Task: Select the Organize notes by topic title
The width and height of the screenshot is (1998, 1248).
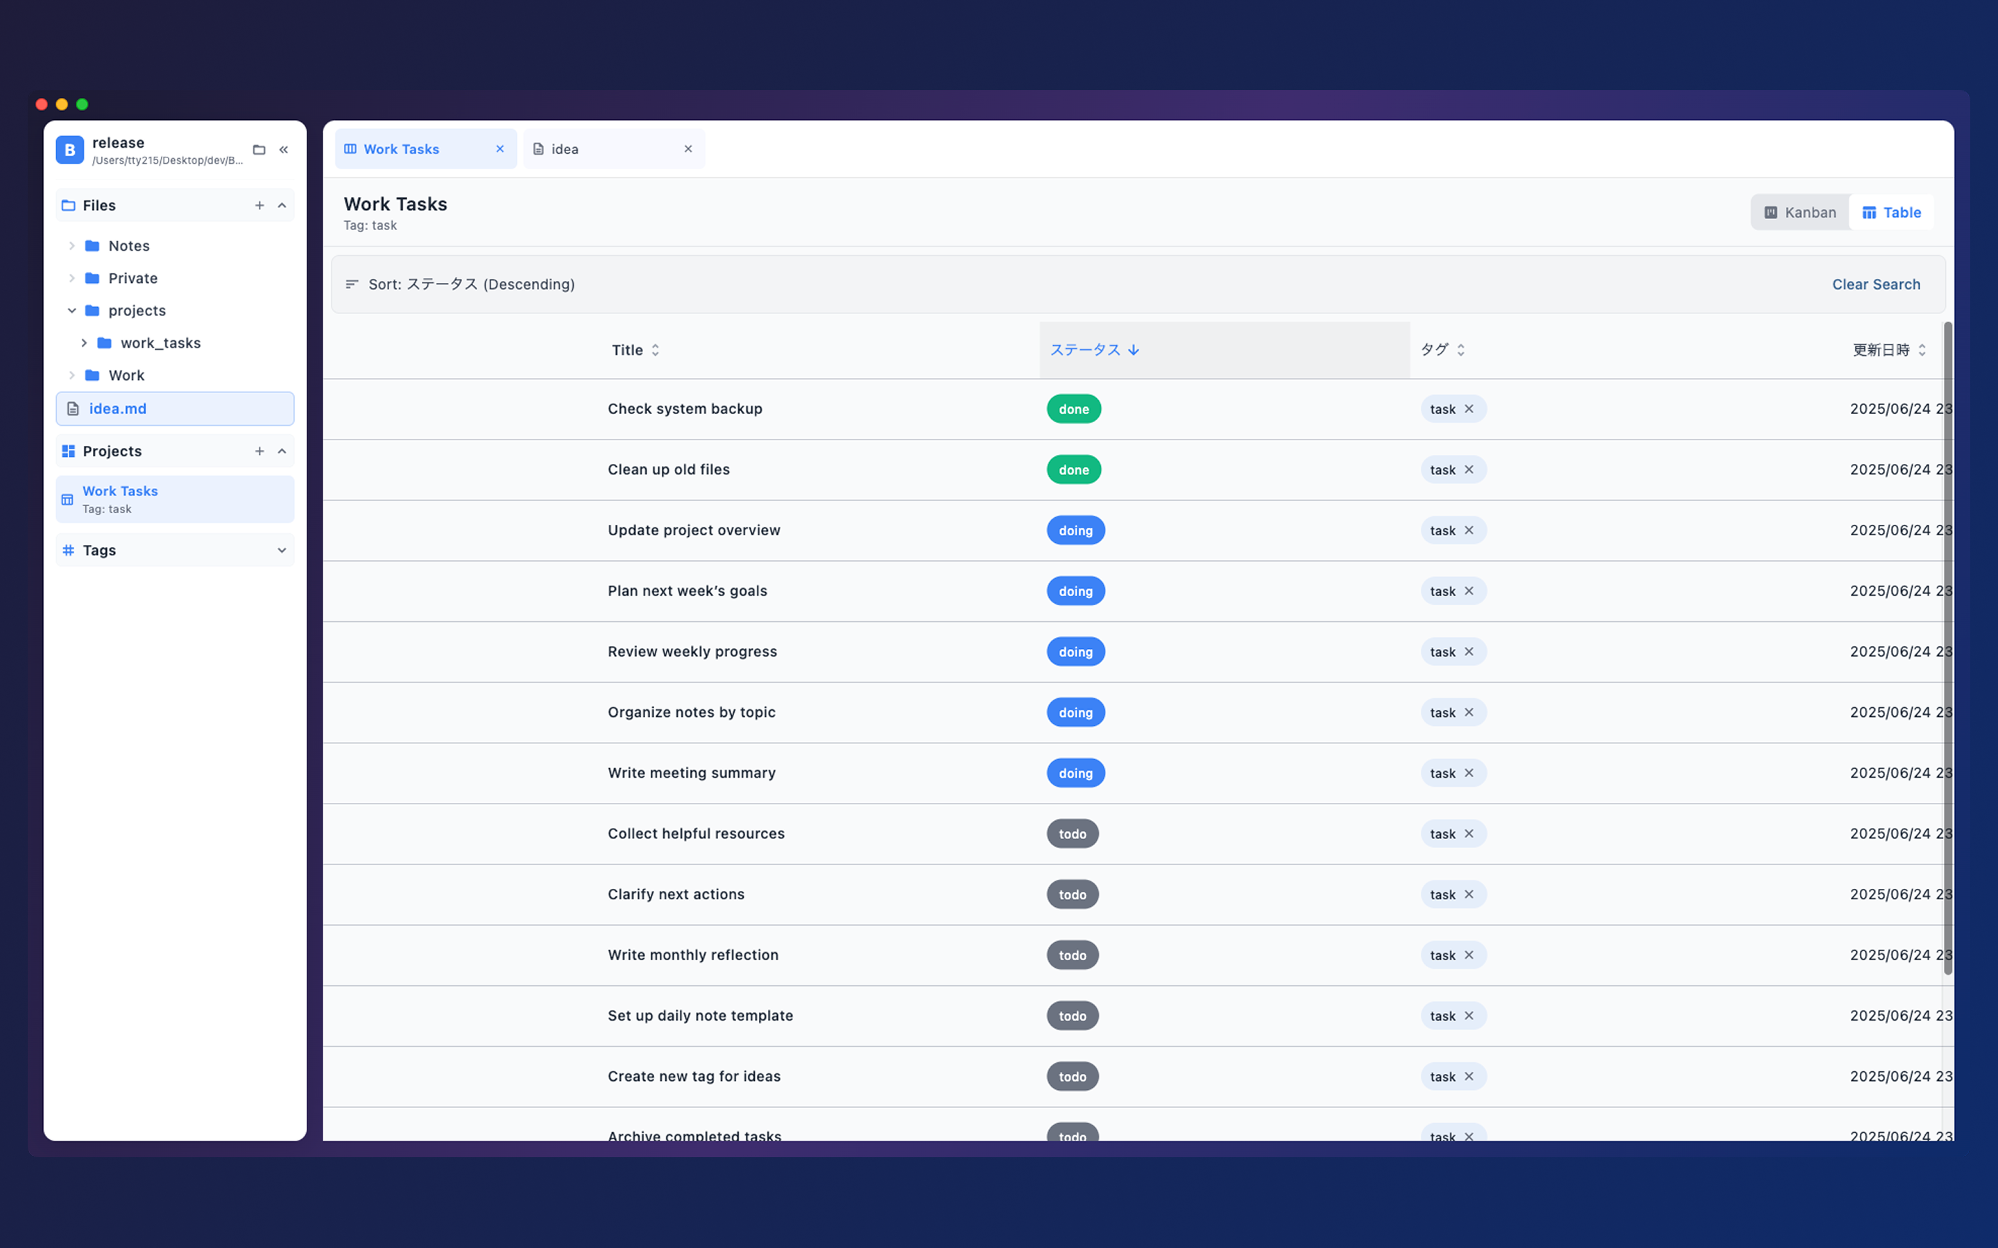Action: pos(692,712)
